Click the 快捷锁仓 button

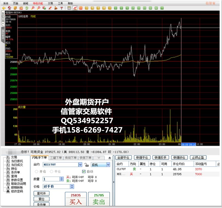pos(179,158)
